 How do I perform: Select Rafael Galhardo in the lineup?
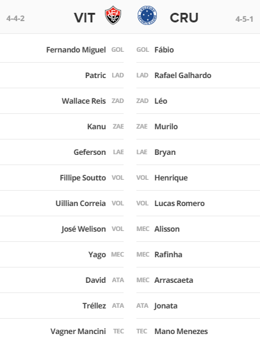(183, 76)
